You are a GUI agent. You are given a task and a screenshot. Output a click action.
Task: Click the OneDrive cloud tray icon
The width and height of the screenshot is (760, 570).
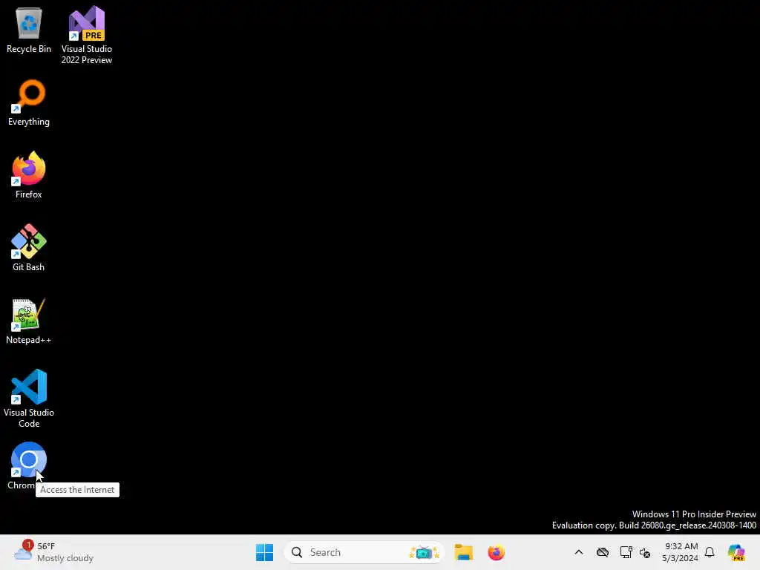click(603, 552)
